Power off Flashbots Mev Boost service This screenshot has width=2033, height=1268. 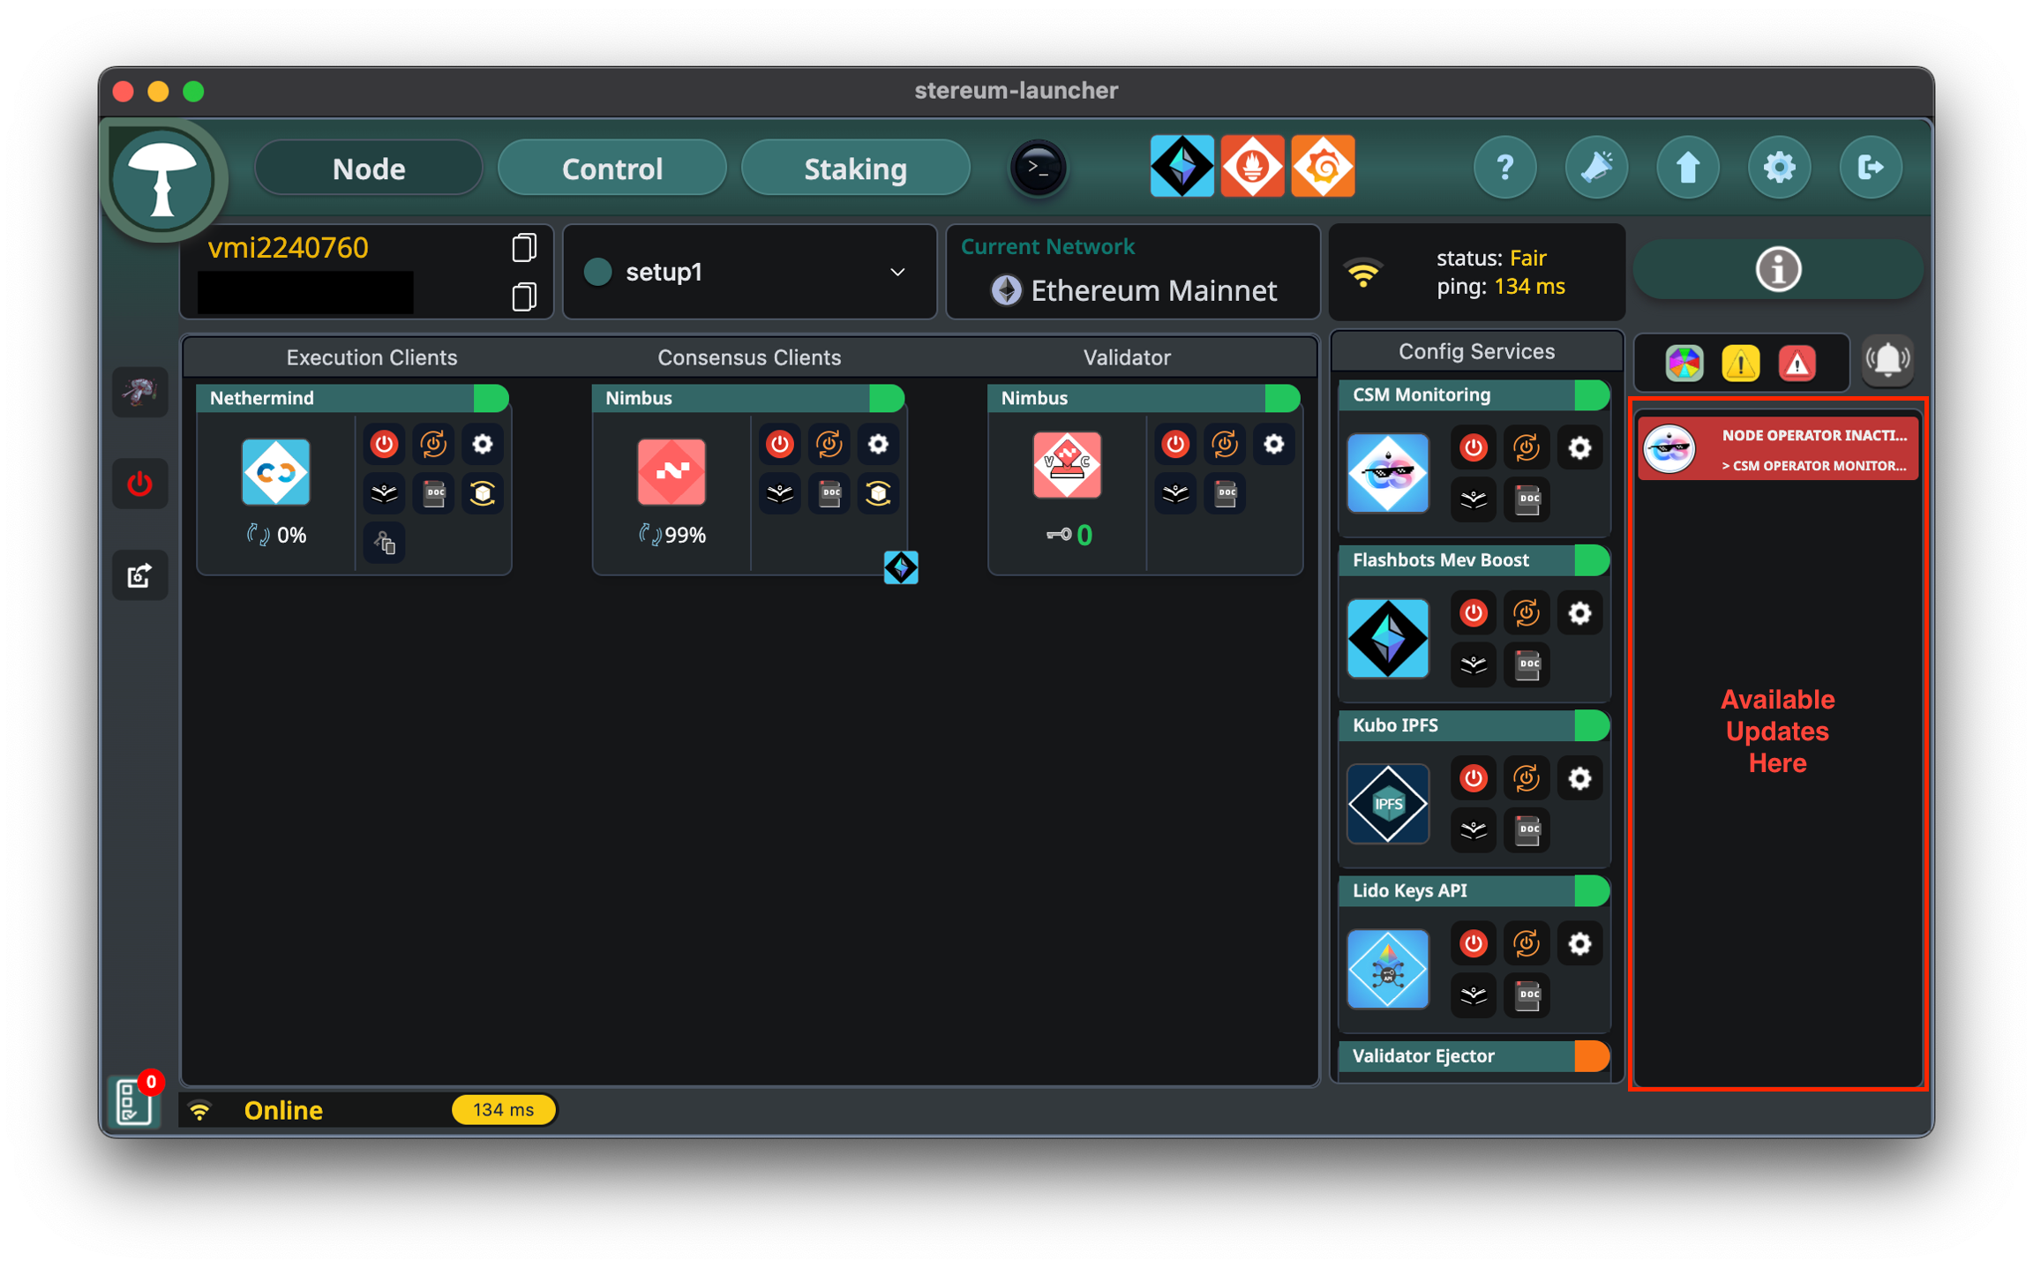(1474, 612)
